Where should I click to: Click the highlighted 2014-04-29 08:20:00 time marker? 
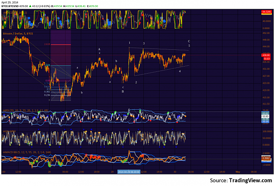pos(129,172)
